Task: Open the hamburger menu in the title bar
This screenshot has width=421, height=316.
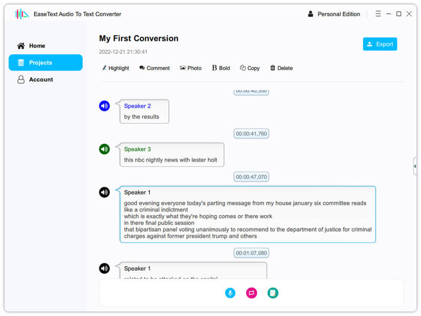Action: pos(378,14)
